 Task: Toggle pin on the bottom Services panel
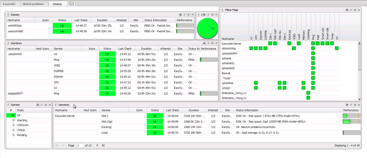click(56, 105)
